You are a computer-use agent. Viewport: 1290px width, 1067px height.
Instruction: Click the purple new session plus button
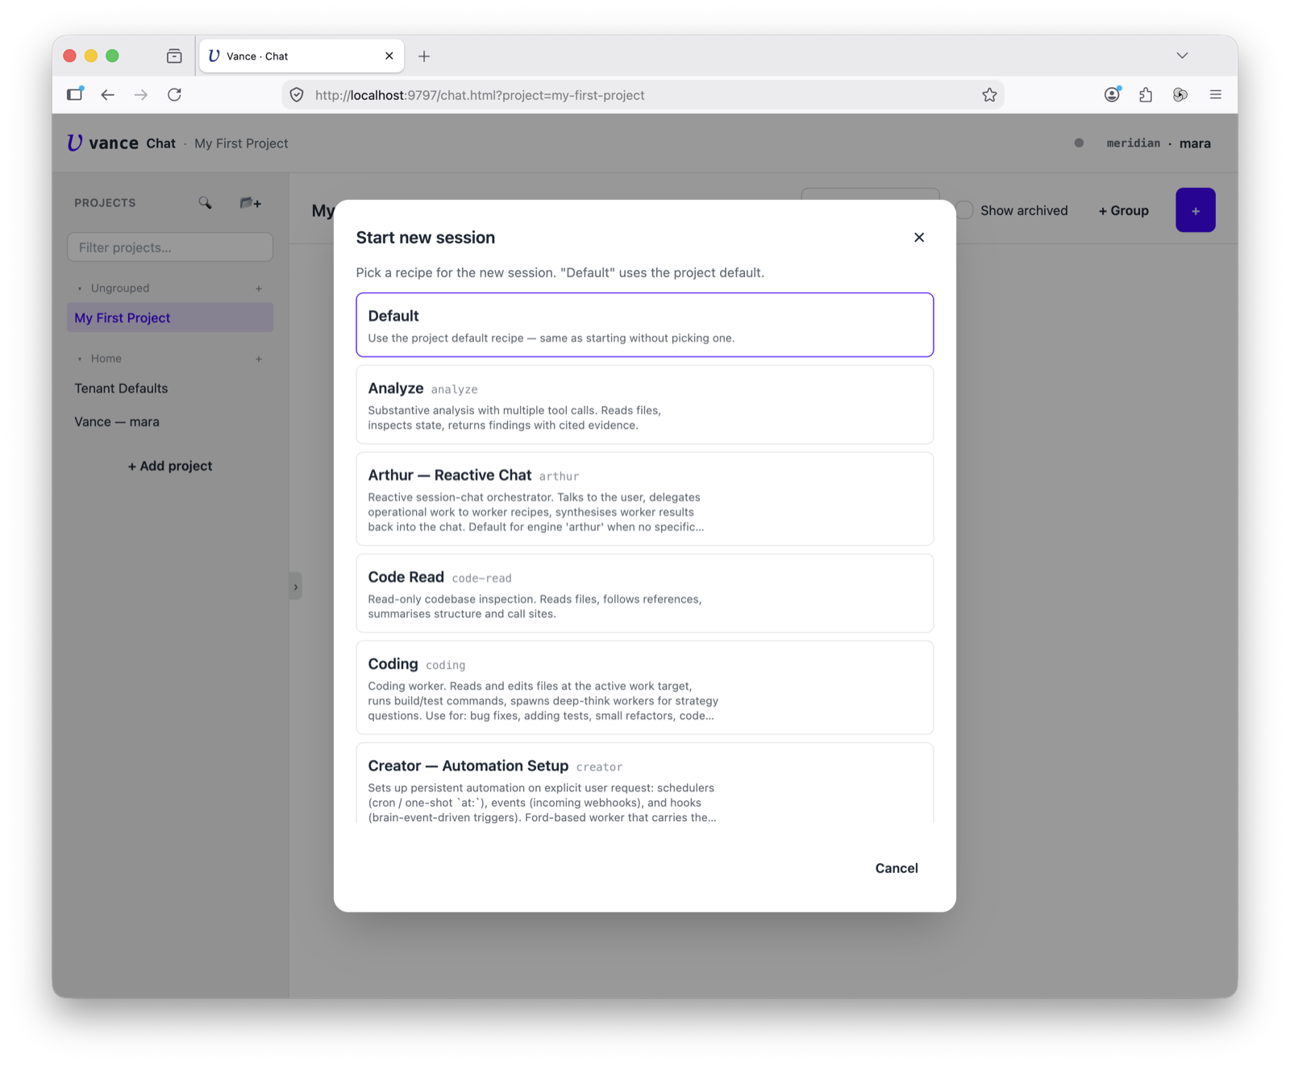coord(1196,210)
